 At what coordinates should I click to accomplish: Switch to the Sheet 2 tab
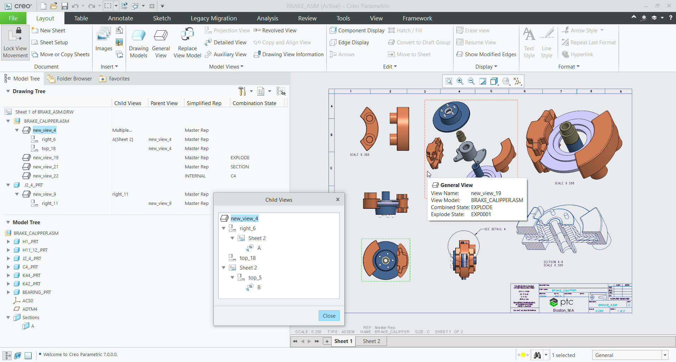pyautogui.click(x=371, y=341)
